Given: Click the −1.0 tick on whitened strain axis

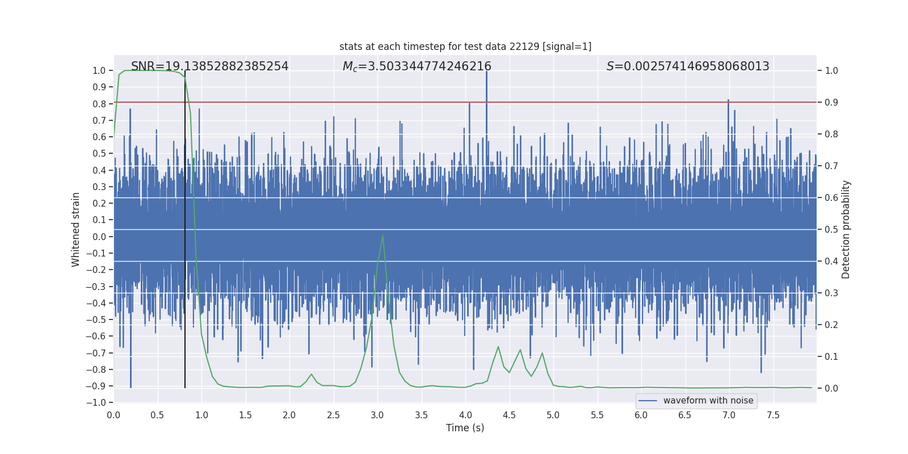Looking at the screenshot, I should (x=96, y=403).
